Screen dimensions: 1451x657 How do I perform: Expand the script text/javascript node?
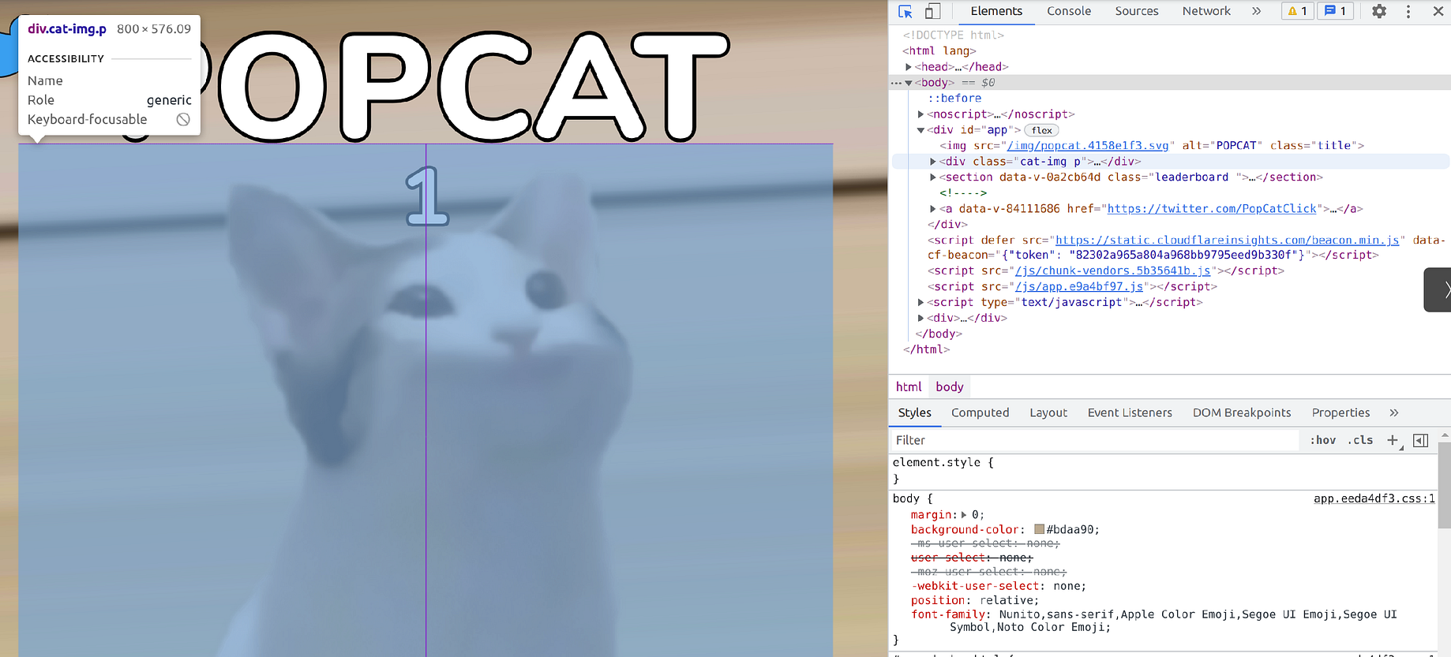(920, 302)
